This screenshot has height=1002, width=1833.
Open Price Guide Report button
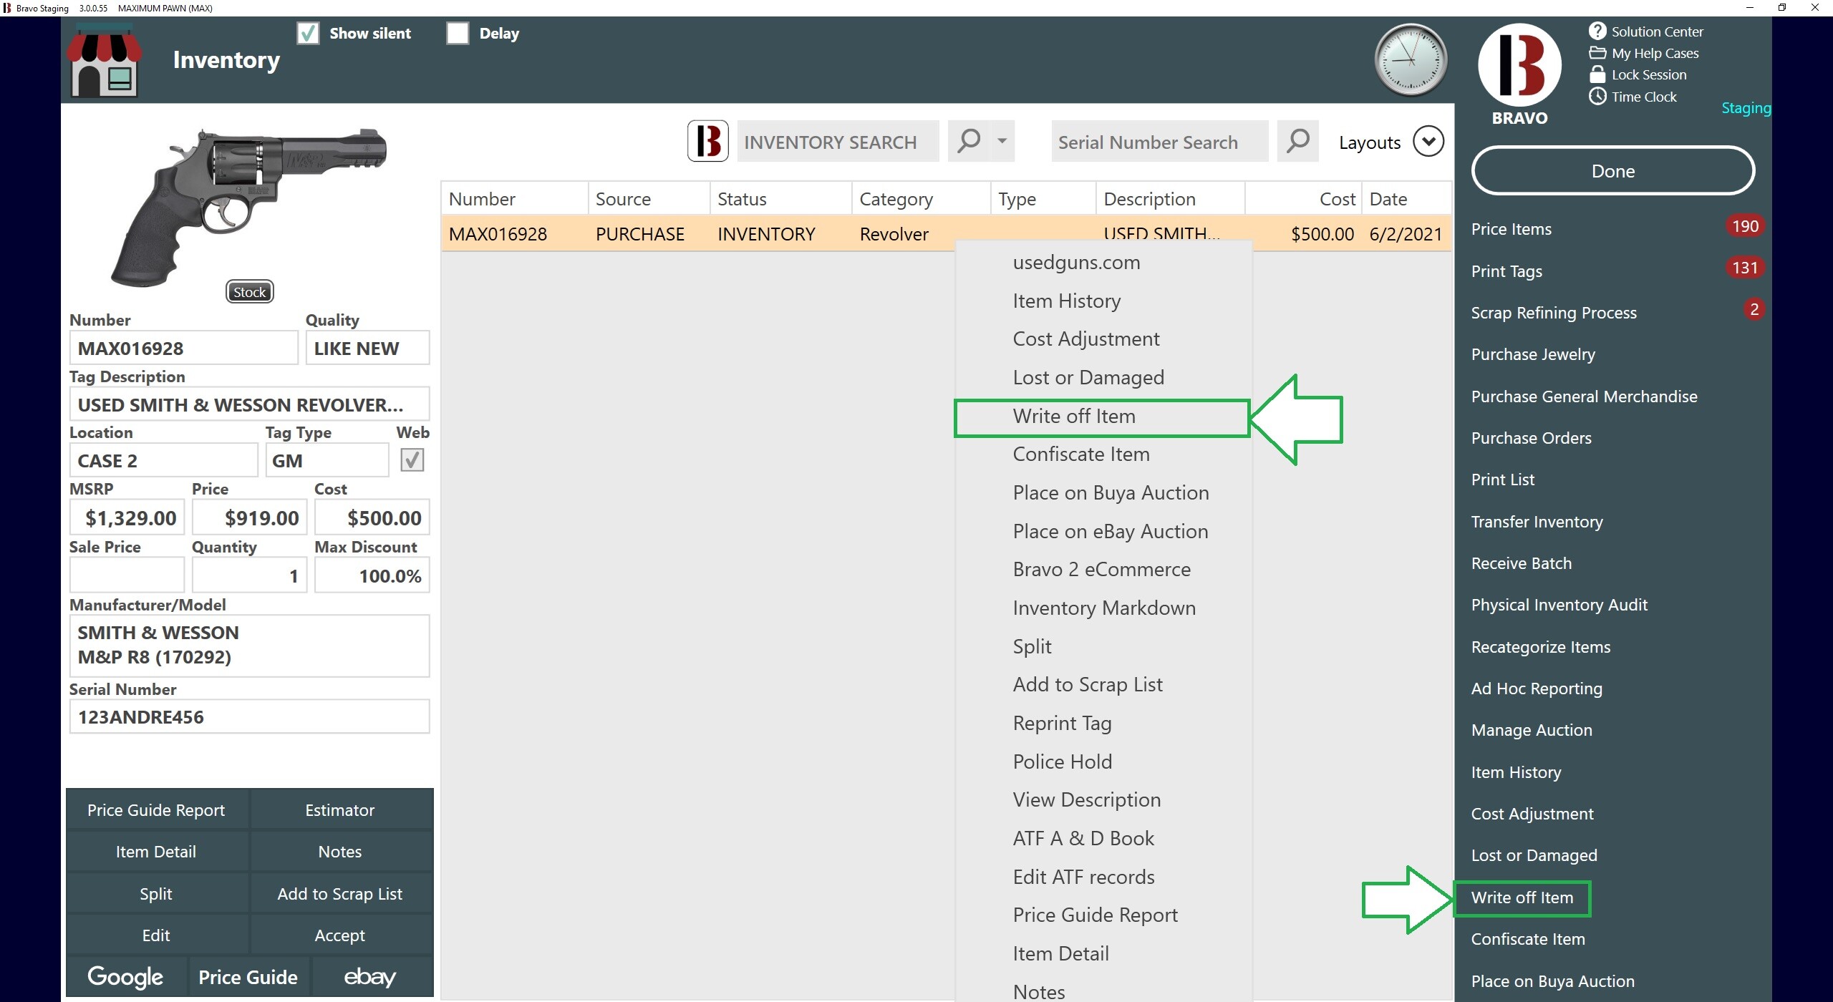156,810
